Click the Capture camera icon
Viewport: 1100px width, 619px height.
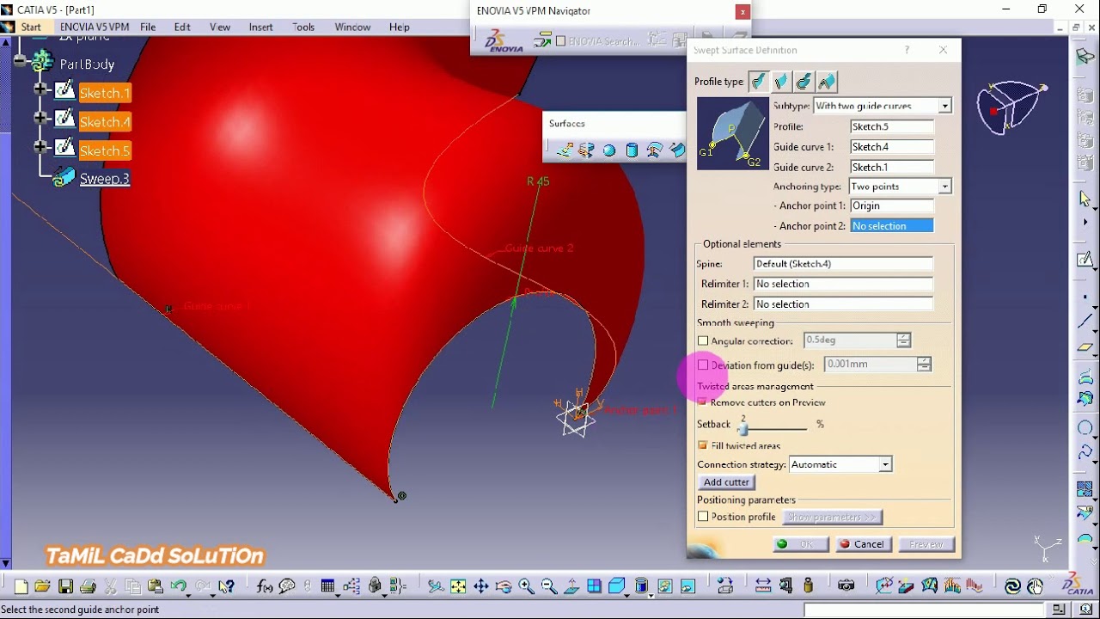pos(846,586)
